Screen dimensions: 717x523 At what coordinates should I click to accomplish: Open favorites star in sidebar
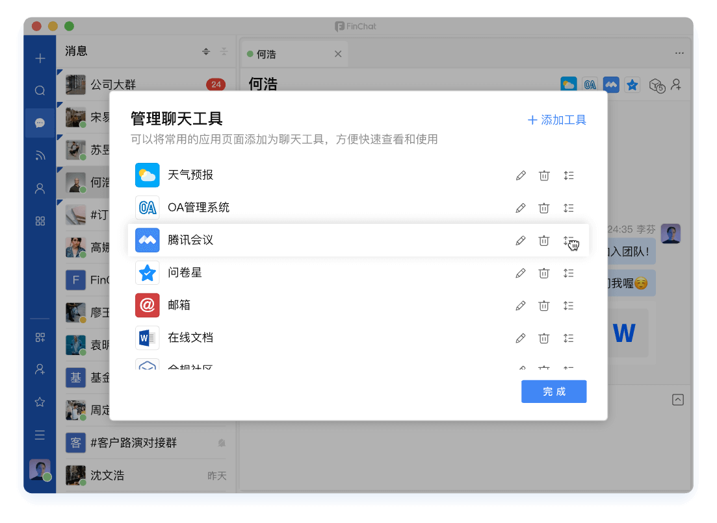click(x=40, y=402)
